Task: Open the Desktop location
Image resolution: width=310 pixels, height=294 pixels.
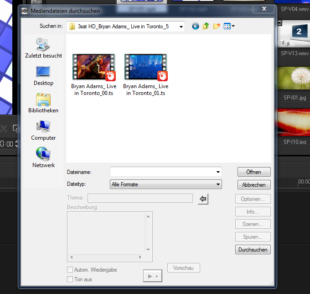Action: pyautogui.click(x=43, y=76)
